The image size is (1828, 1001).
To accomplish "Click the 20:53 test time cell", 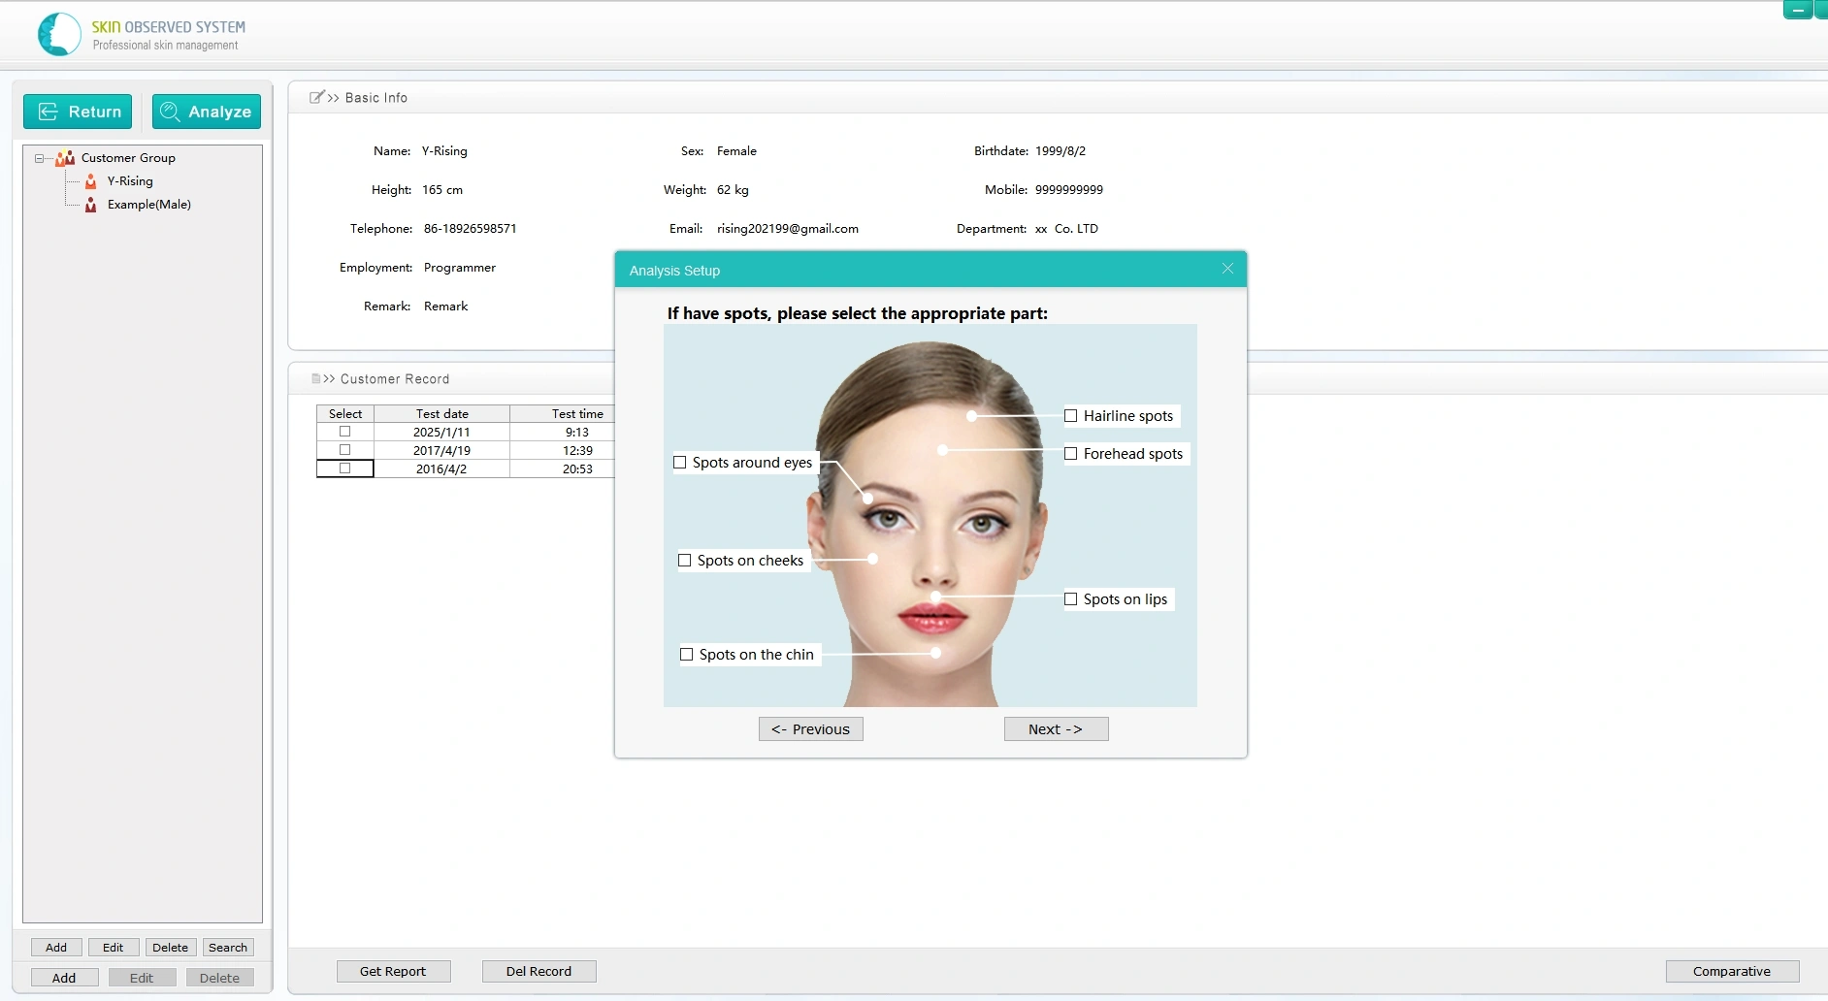I will 564,469.
